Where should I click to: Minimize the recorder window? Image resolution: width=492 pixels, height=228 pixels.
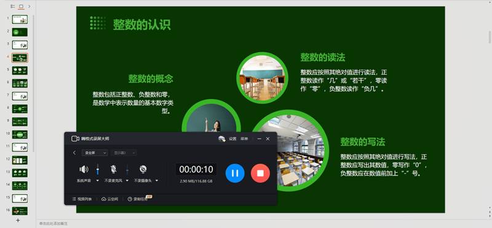[x=259, y=139]
